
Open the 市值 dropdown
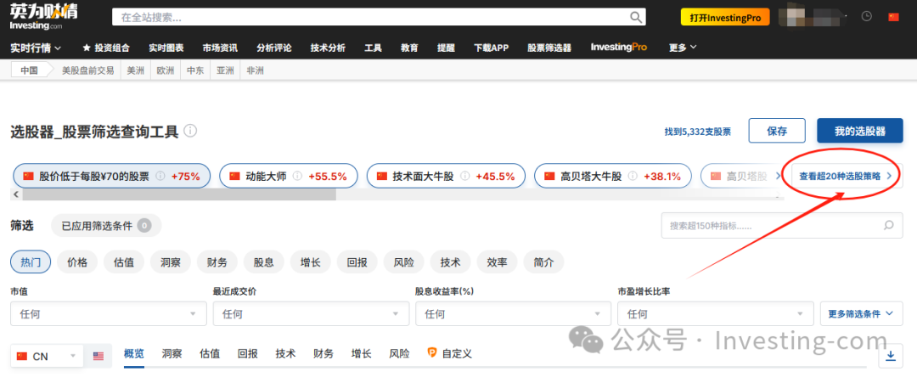tap(108, 313)
